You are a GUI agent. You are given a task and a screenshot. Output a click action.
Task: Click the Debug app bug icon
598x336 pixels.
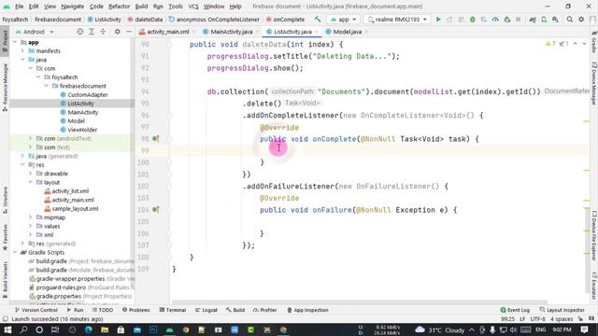pyautogui.click(x=473, y=20)
